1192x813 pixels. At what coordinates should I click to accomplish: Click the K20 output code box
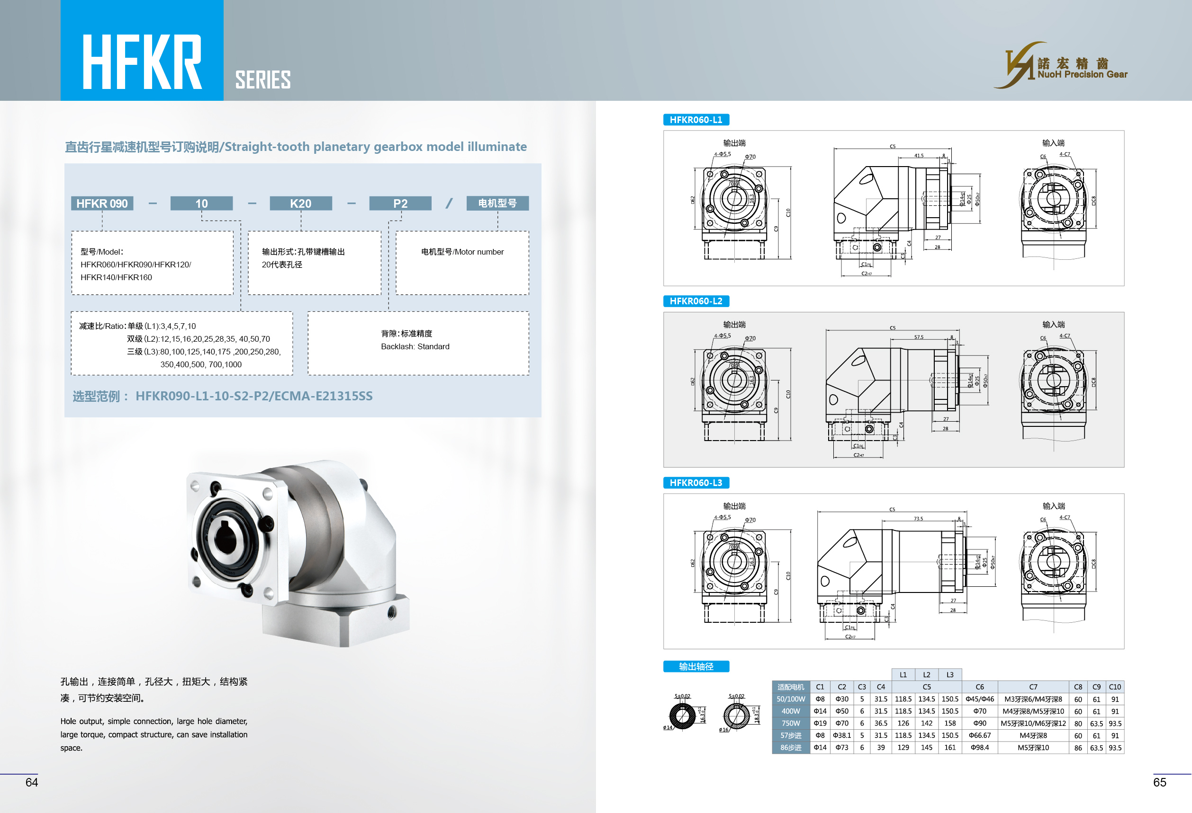click(300, 203)
